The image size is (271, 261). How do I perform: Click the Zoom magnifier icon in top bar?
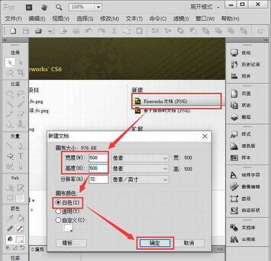pyautogui.click(x=59, y=7)
